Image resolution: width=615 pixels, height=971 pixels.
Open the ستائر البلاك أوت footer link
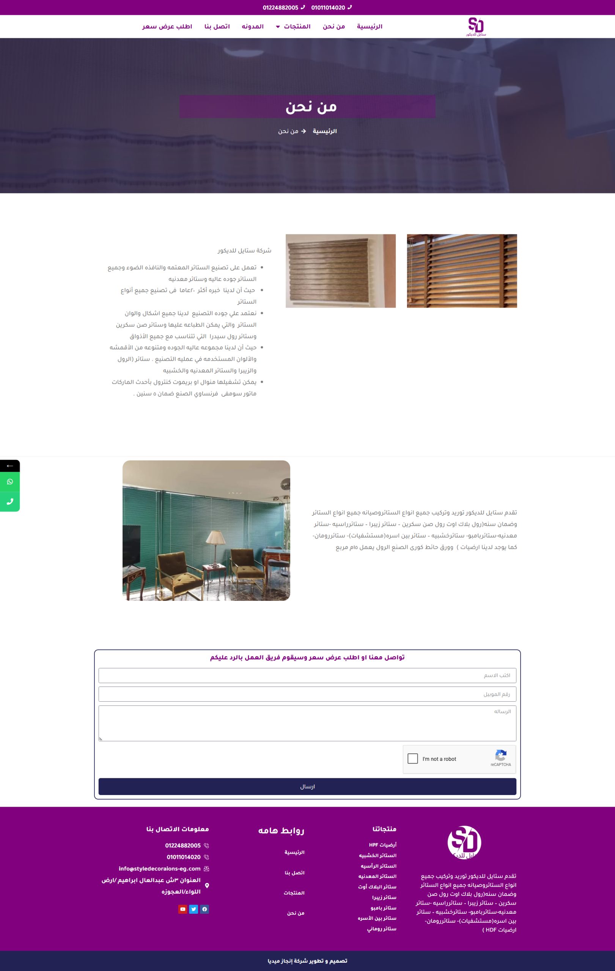[x=377, y=887]
